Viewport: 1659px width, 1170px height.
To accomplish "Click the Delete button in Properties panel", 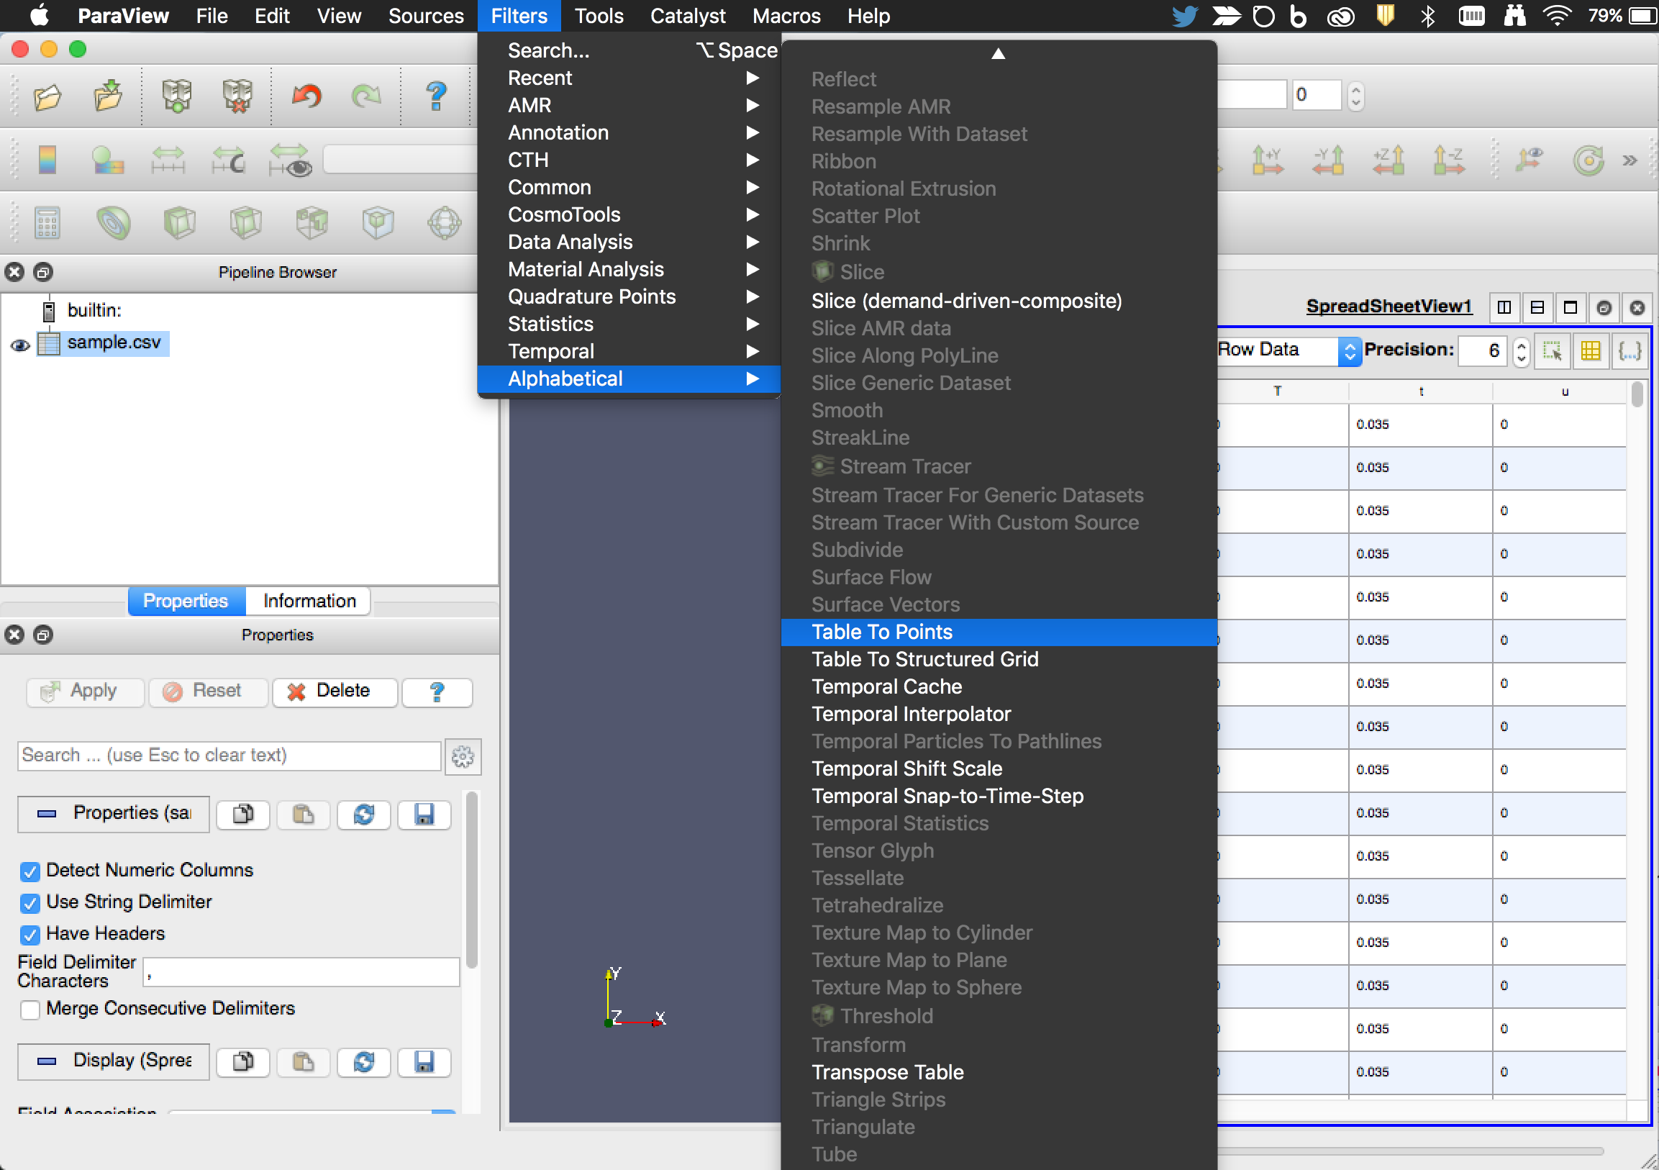I will pos(334,691).
